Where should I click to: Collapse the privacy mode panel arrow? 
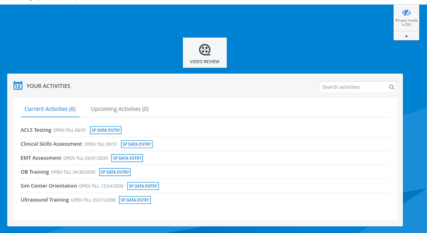coord(406,36)
